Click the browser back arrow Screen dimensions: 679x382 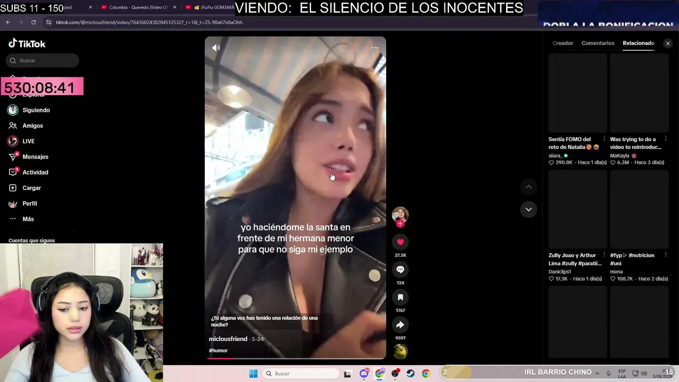point(8,22)
